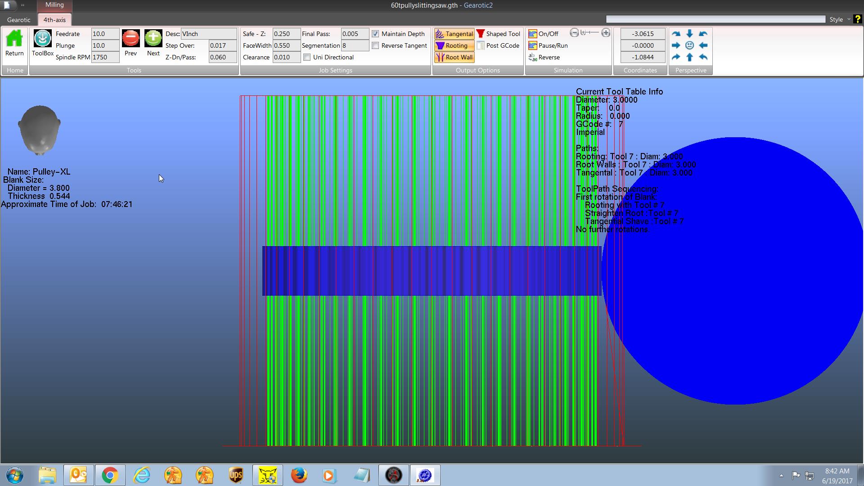The height and width of the screenshot is (486, 864).
Task: Toggle the Tangential output option
Action: [x=454, y=34]
